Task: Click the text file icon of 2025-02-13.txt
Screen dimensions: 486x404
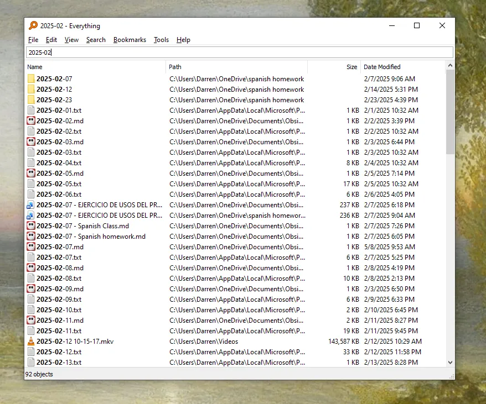Action: point(31,363)
